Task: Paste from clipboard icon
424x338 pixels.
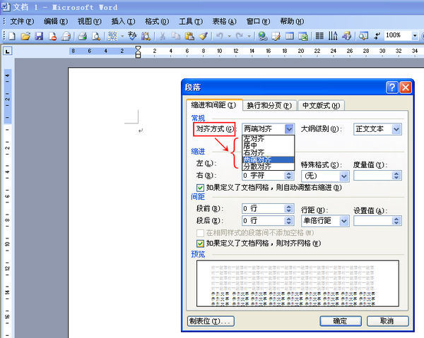Action: [x=189, y=36]
